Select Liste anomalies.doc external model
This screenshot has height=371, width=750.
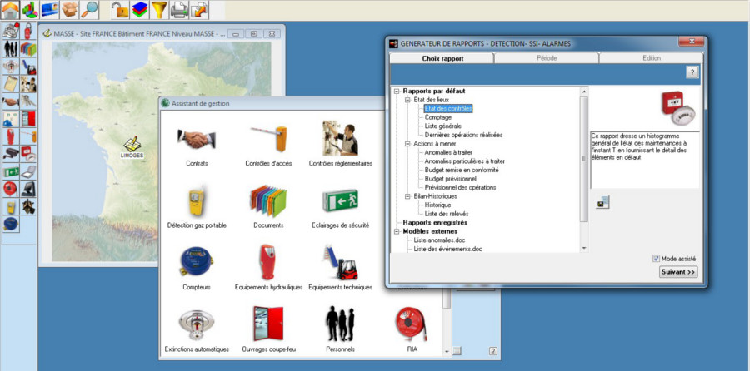[439, 240]
